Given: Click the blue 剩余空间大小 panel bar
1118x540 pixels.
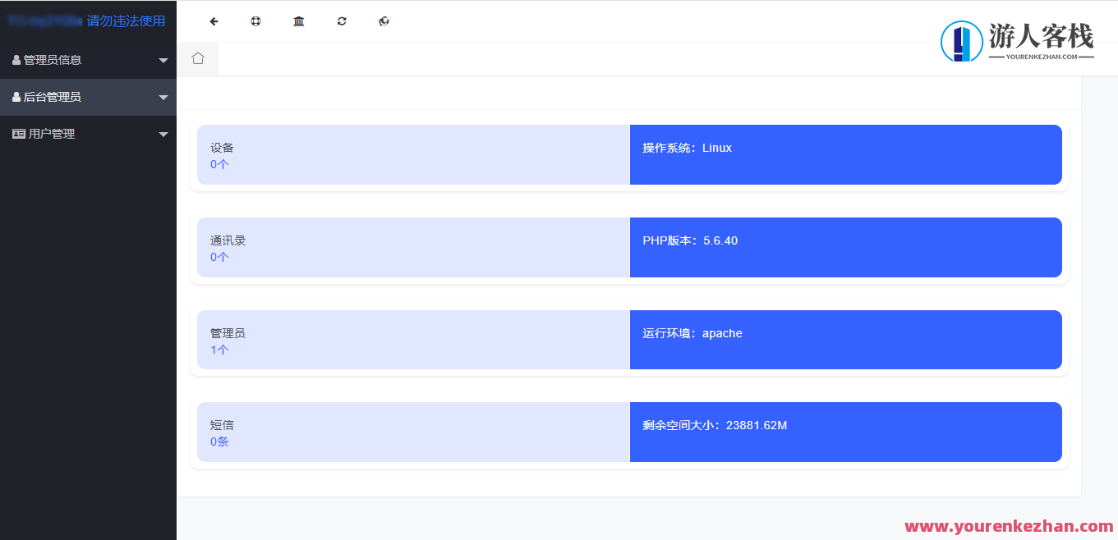Looking at the screenshot, I should [846, 432].
